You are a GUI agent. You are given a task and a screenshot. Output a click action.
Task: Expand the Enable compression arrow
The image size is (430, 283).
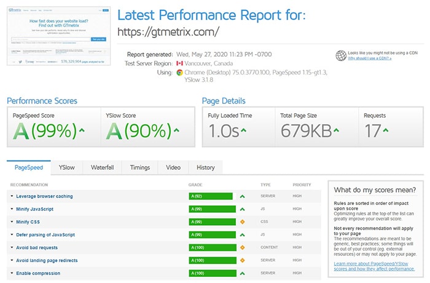(x=12, y=273)
